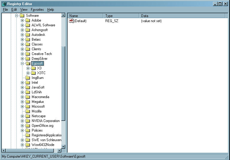Expand the X3TC subkey
The height and width of the screenshot is (160, 230).
click(28, 73)
